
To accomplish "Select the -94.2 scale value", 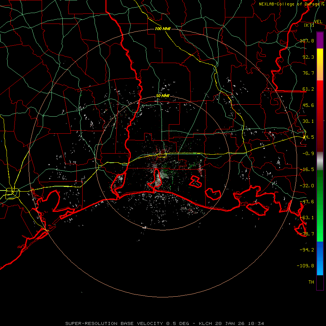I will [307, 250].
